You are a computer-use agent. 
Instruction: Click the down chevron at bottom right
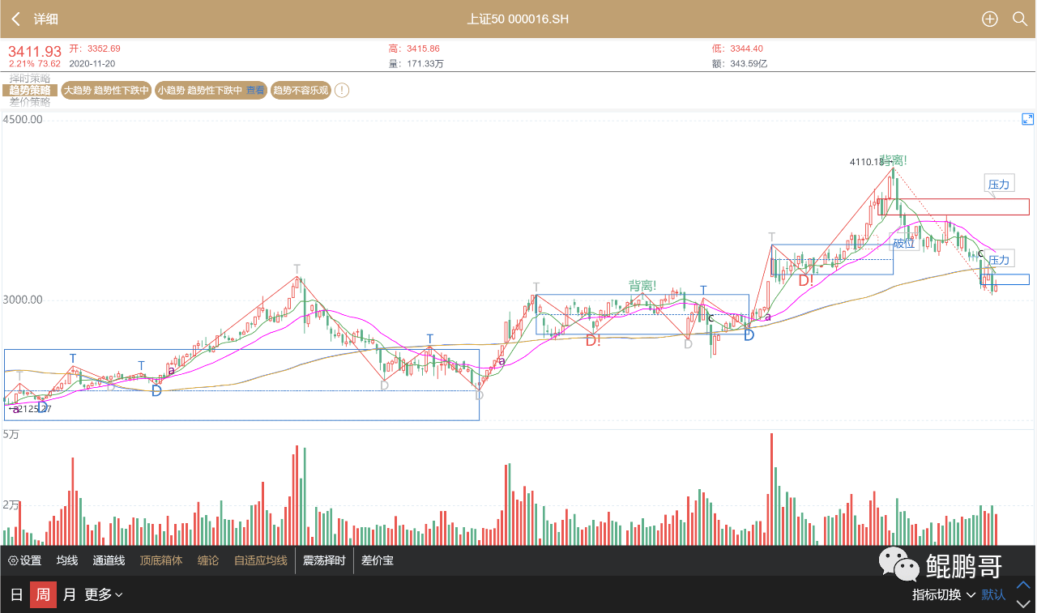point(1024,603)
